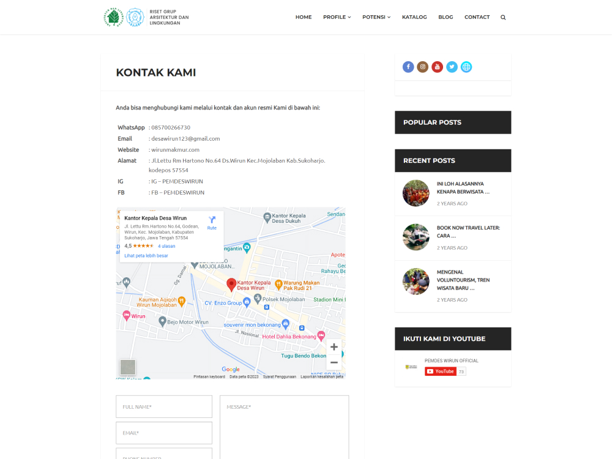Click the Bejo Motor Wirun marker
The height and width of the screenshot is (459, 612).
(162, 321)
